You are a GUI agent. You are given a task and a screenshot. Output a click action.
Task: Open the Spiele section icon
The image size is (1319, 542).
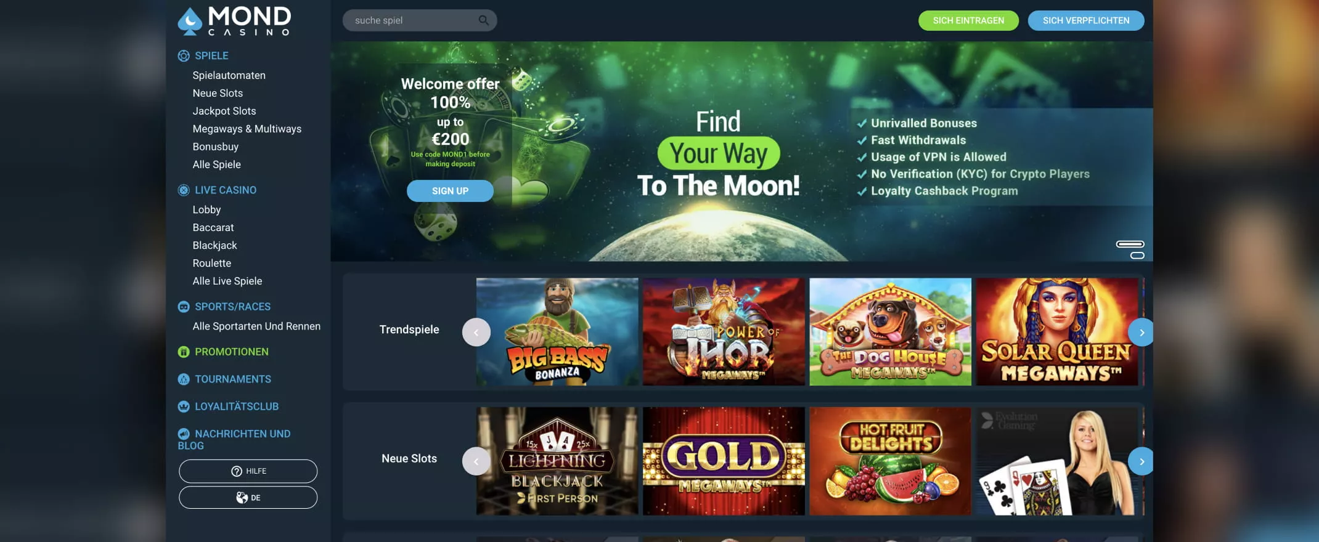click(184, 56)
